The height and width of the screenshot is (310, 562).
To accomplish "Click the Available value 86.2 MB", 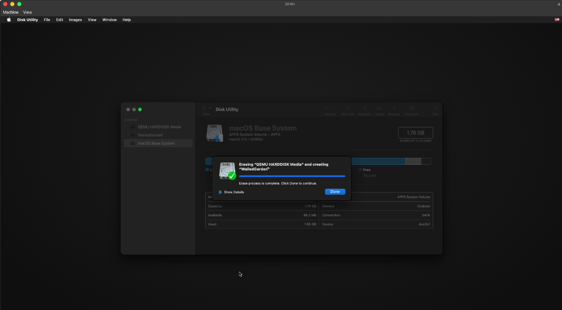I will click(310, 215).
